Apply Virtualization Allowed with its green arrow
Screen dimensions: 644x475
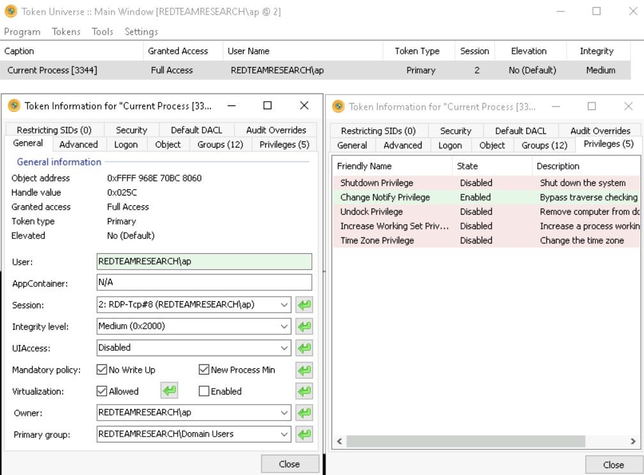coord(169,391)
